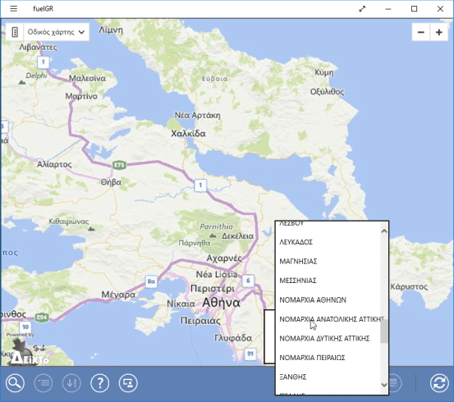Zoom in map with plus button
The image size is (454, 402).
click(439, 32)
